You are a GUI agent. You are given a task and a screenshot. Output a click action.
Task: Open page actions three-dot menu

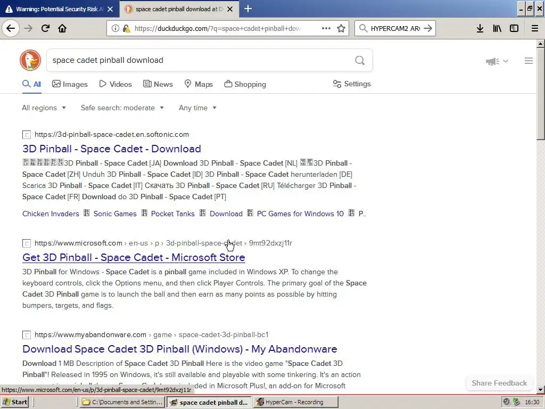coord(326,28)
